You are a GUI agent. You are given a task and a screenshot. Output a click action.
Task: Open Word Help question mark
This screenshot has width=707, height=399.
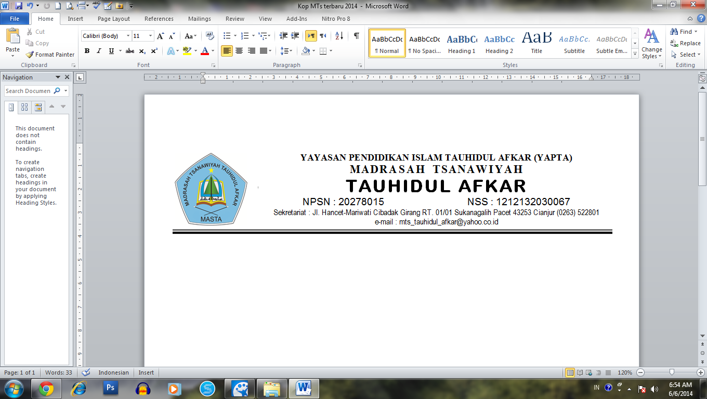point(701,18)
